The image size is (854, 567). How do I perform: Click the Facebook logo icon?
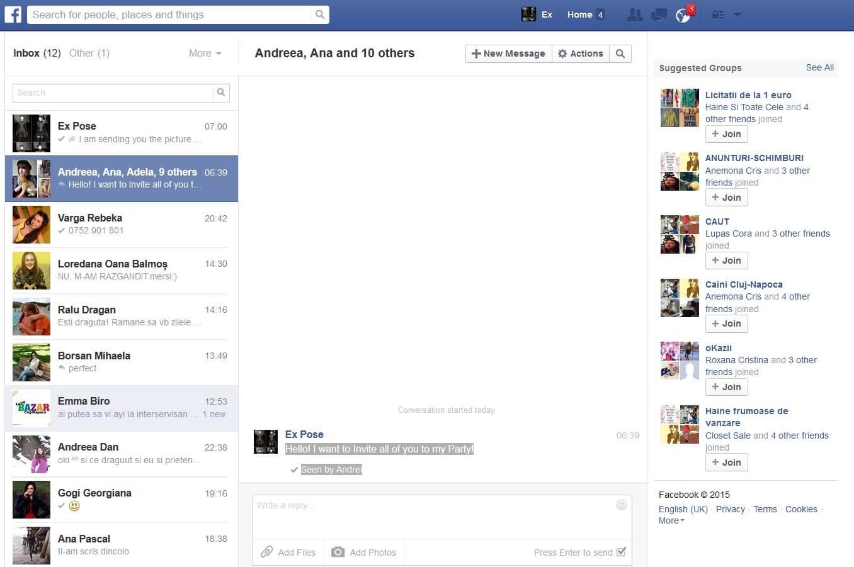13,14
